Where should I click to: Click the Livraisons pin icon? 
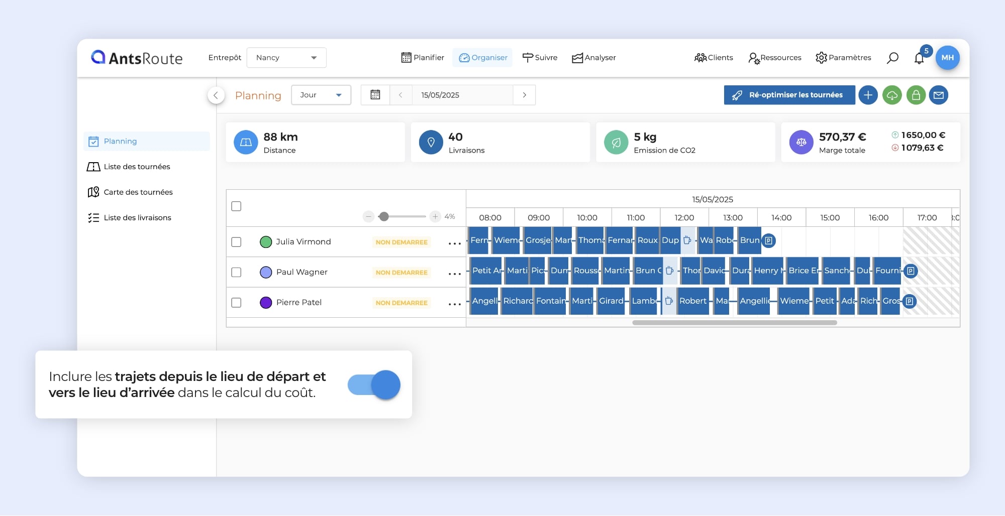click(431, 142)
